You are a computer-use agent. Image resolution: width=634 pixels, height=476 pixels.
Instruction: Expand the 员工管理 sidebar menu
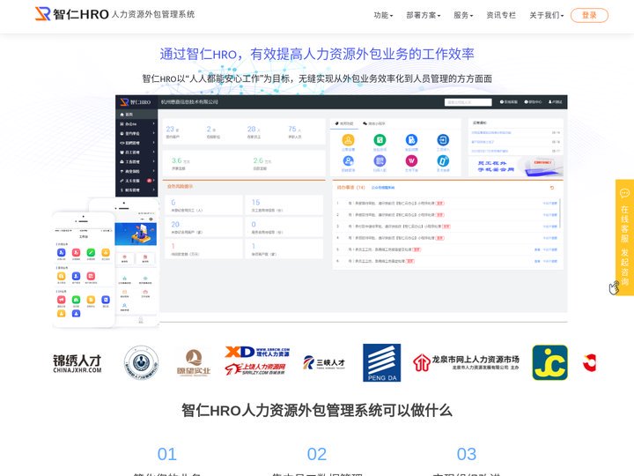136,152
